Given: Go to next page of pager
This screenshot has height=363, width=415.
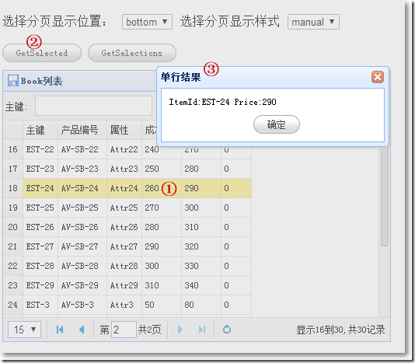Looking at the screenshot, I should pos(180,330).
